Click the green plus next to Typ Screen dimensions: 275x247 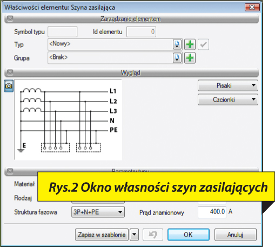190,44
